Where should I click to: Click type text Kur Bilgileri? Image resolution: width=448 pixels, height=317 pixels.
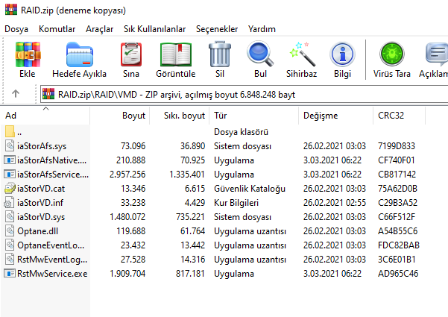[x=236, y=203]
